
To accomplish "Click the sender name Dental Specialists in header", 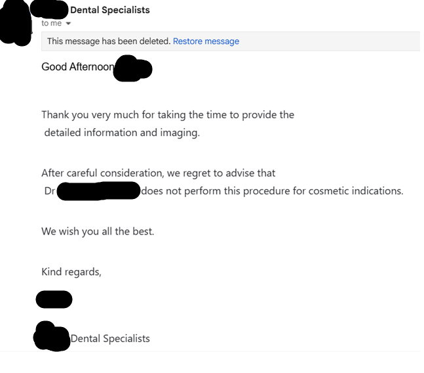I will [109, 10].
